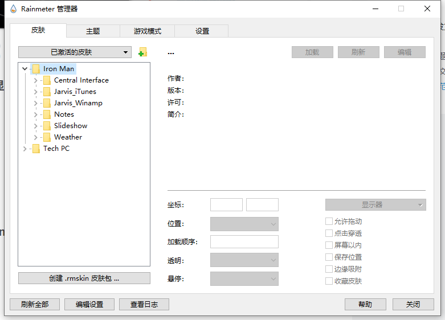Toggle the 收藏皮肤 checkbox
This screenshot has width=445, height=320.
[x=329, y=281]
